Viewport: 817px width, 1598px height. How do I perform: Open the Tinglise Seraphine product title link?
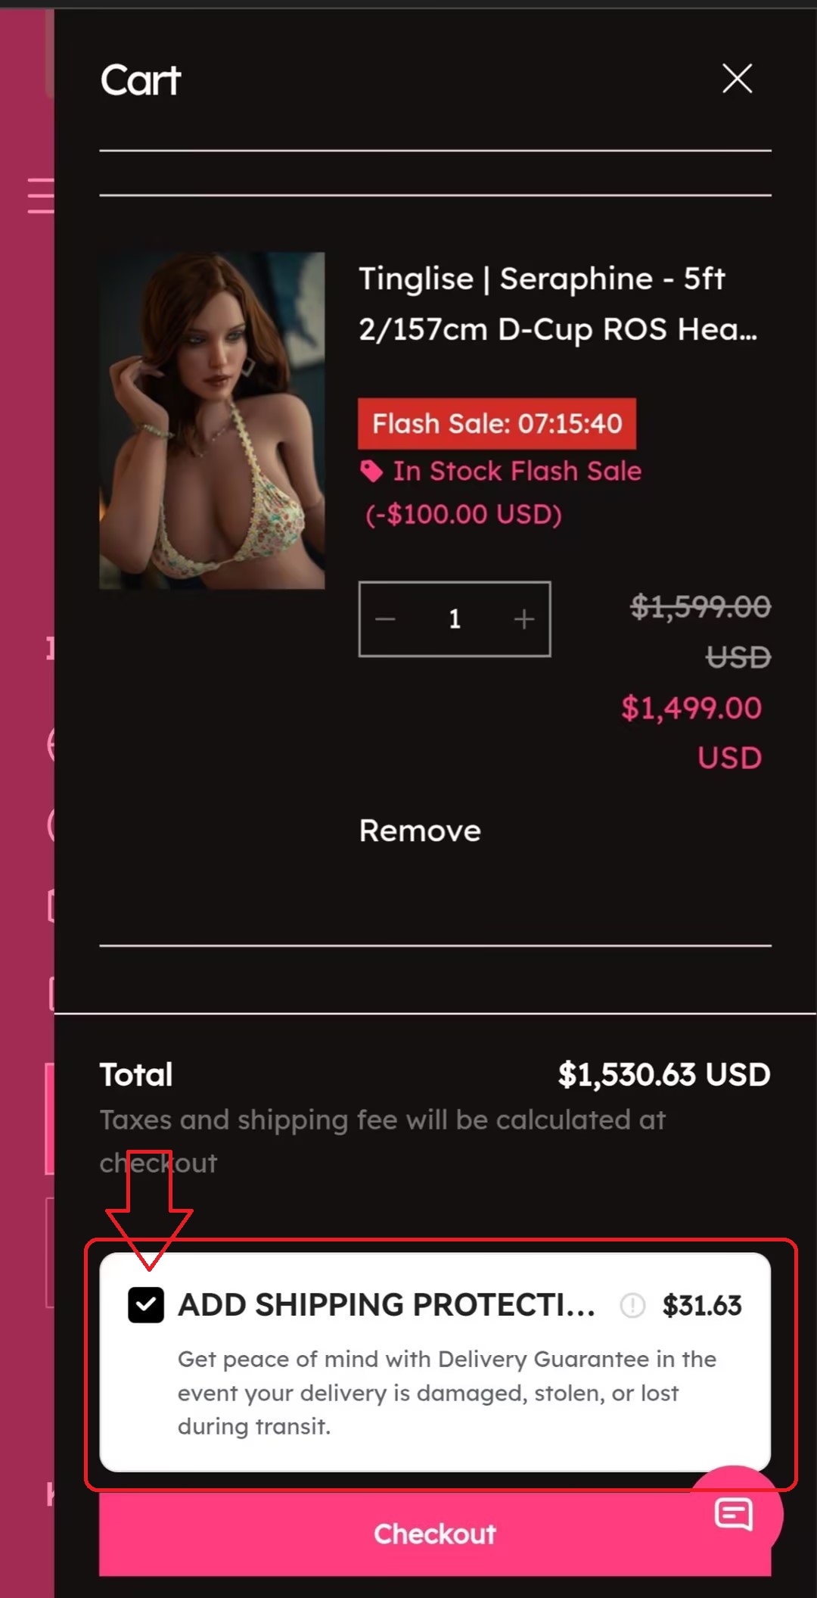pyautogui.click(x=558, y=304)
